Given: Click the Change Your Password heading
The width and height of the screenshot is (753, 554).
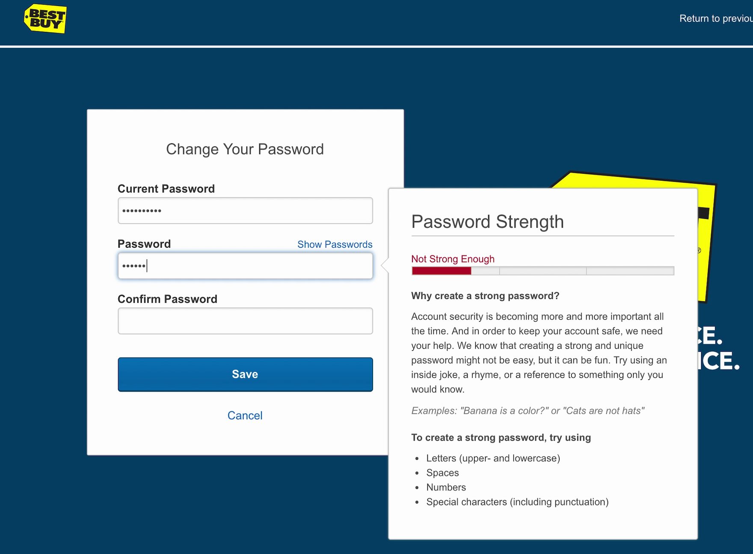Looking at the screenshot, I should pos(245,149).
